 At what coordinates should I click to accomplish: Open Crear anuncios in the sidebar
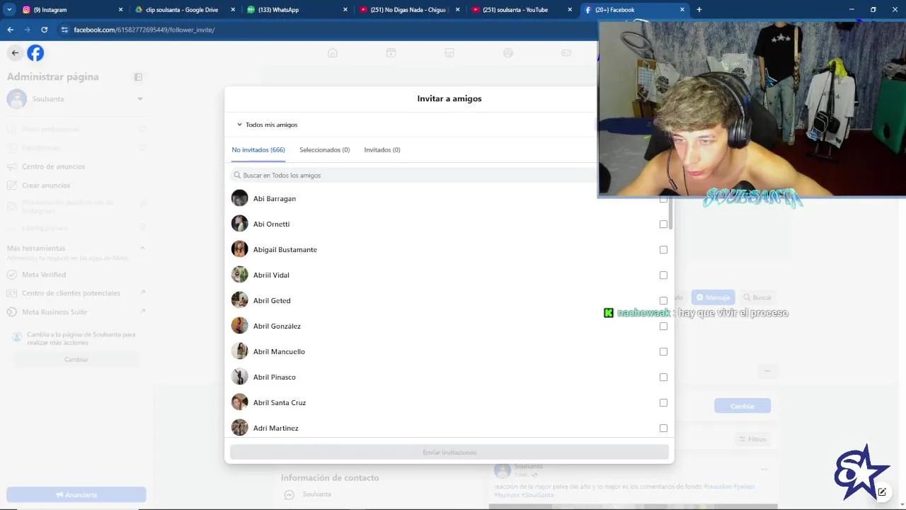click(x=46, y=186)
